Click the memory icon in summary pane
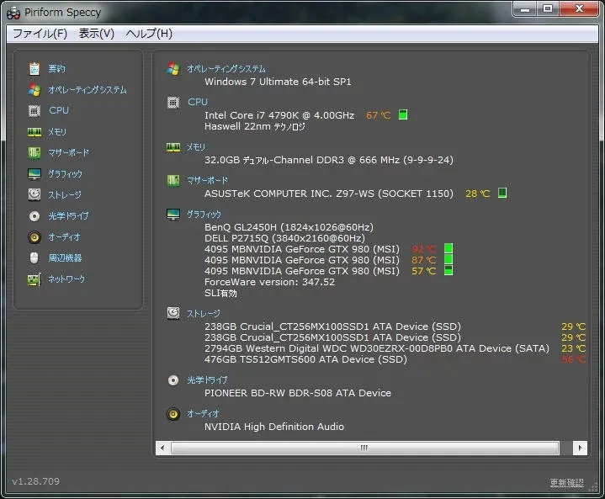This screenshot has width=605, height=499. [173, 147]
